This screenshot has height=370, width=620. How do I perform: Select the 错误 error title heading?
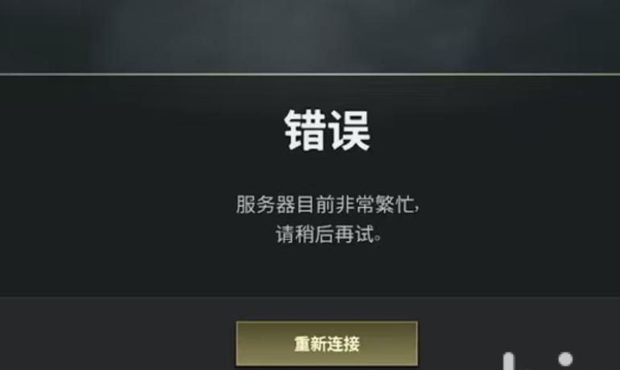tap(328, 130)
